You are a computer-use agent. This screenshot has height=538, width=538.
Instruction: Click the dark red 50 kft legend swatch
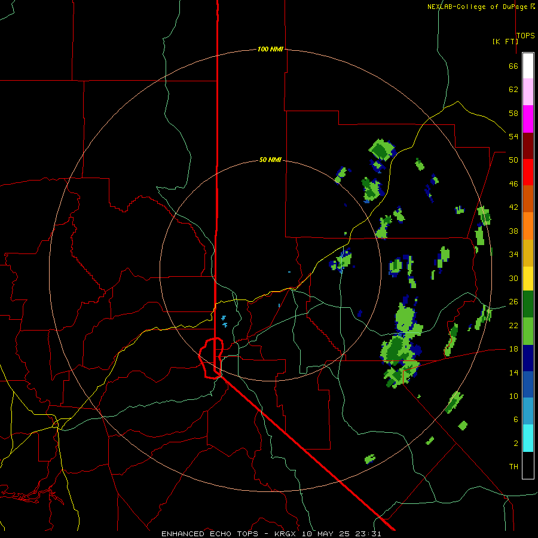click(528, 146)
